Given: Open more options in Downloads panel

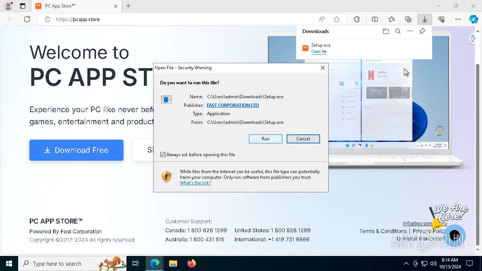Looking at the screenshot, I should click(410, 31).
